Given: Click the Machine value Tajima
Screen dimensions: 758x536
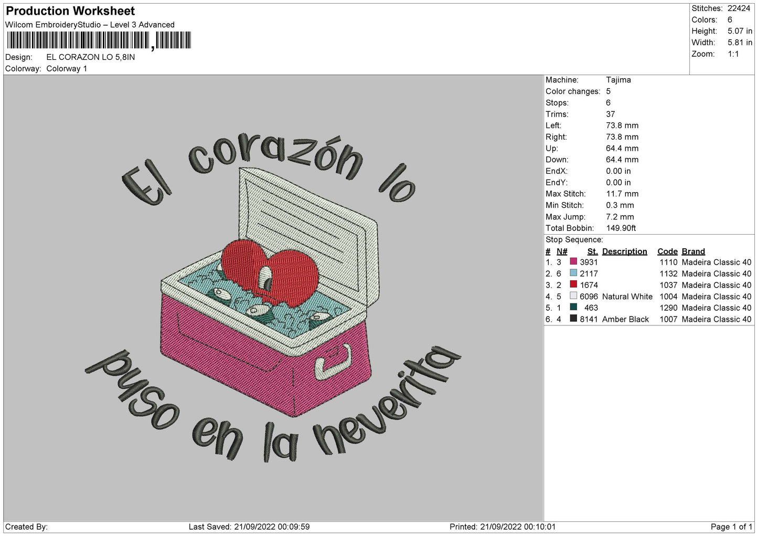Looking at the screenshot, I should (x=618, y=80).
